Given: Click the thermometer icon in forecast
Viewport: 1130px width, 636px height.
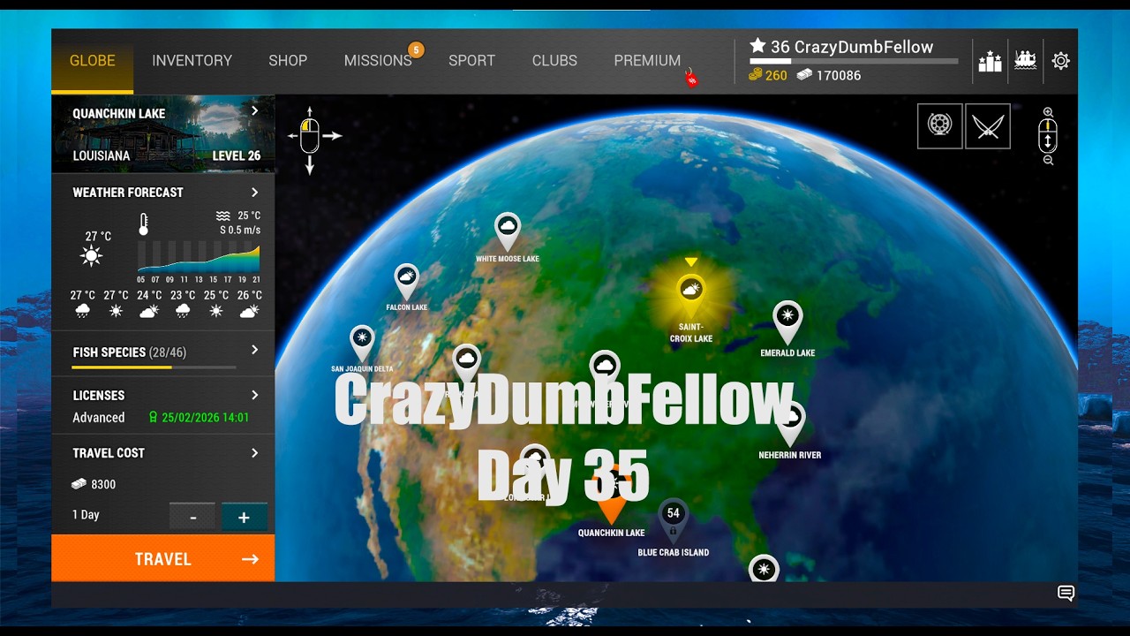Looking at the screenshot, I should point(143,224).
